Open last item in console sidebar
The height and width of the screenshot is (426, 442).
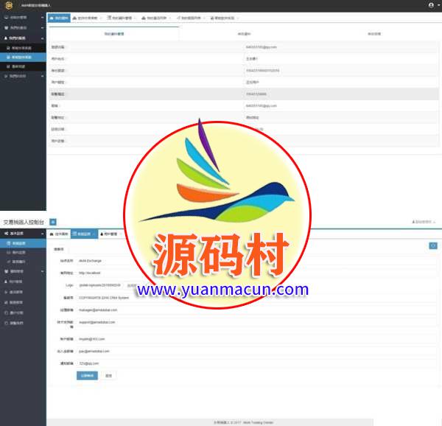click(23, 323)
